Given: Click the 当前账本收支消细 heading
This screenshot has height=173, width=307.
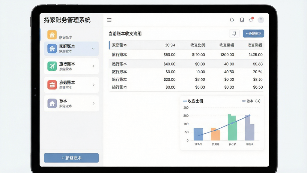Looking at the screenshot, I should (125, 34).
